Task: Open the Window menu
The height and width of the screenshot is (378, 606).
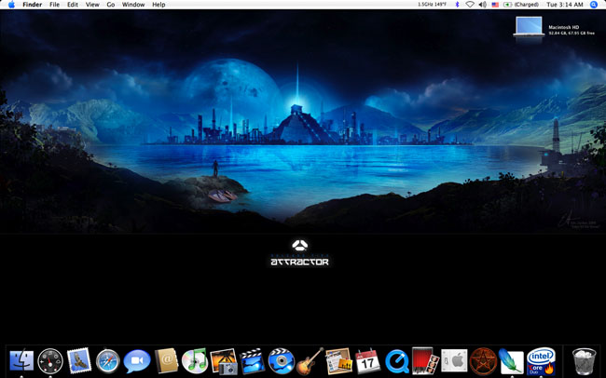Action: coord(133,5)
